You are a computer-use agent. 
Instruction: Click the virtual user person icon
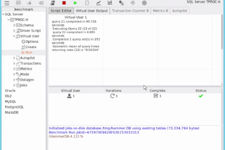coord(69,96)
